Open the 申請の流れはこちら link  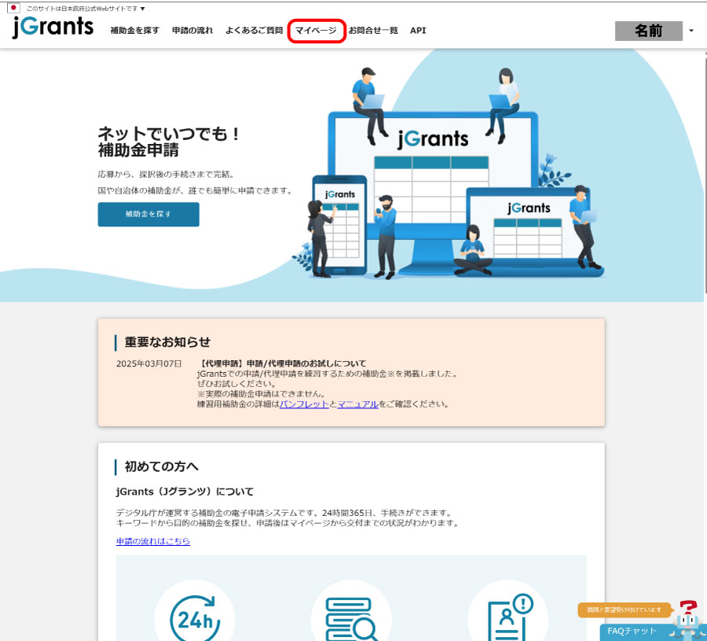click(x=153, y=541)
